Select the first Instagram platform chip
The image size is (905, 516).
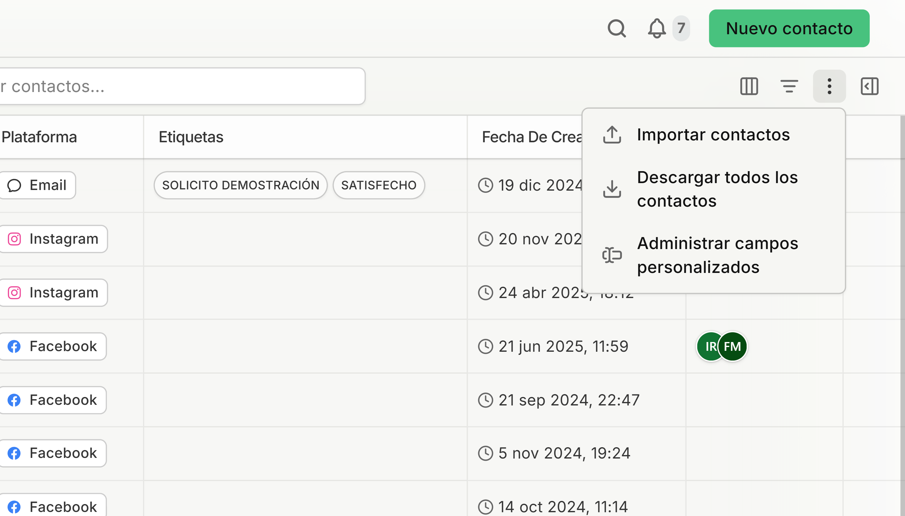click(53, 239)
